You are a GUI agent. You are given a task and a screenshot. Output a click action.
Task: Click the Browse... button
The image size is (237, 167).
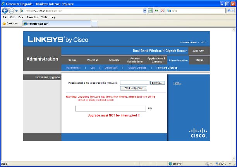point(158,83)
